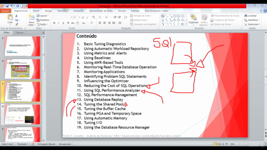The height and width of the screenshot is (150, 267).
Task: Click the bullets list icon
Action: click(100, 17)
